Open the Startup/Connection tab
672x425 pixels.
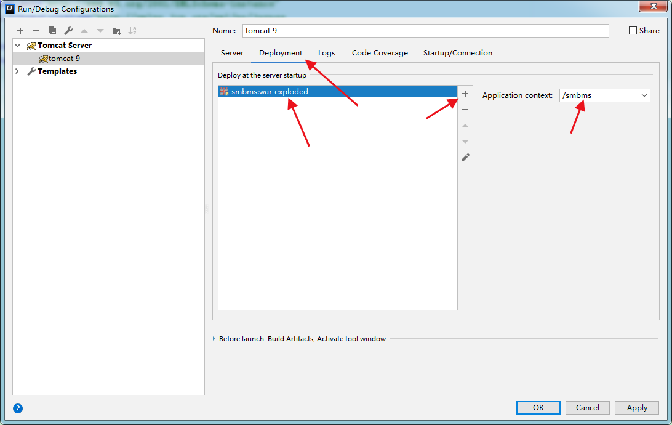coord(458,53)
